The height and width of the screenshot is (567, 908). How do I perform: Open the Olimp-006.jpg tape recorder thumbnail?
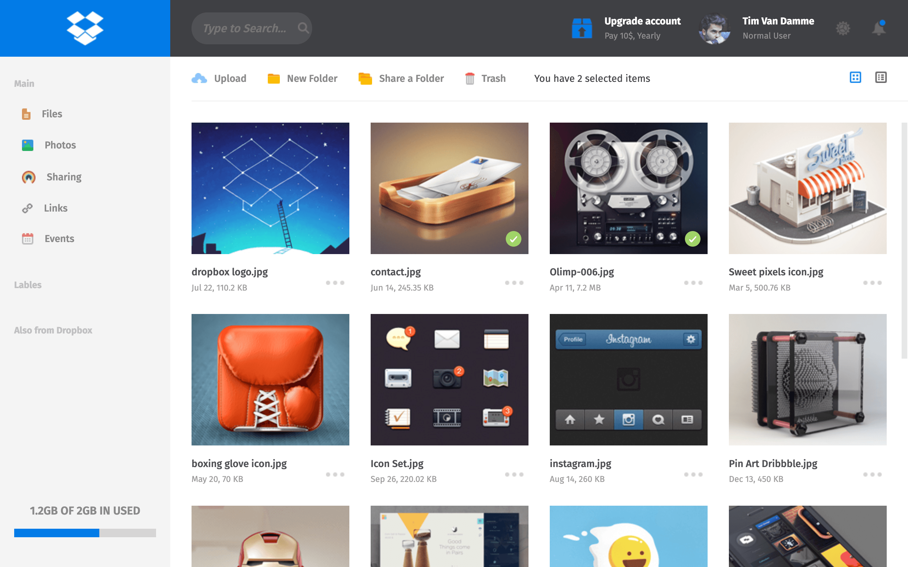point(629,188)
